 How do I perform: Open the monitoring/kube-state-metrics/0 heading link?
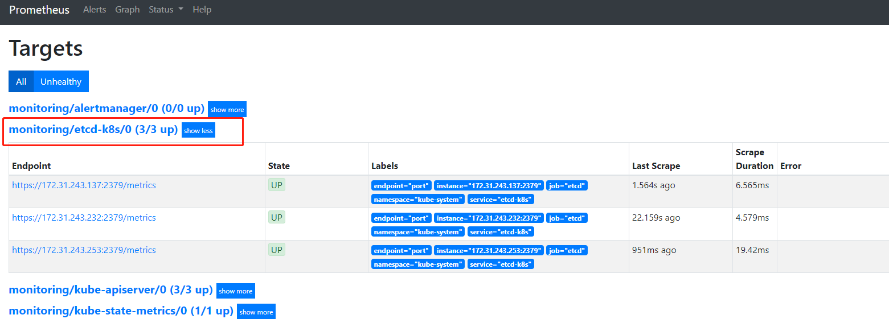point(121,310)
